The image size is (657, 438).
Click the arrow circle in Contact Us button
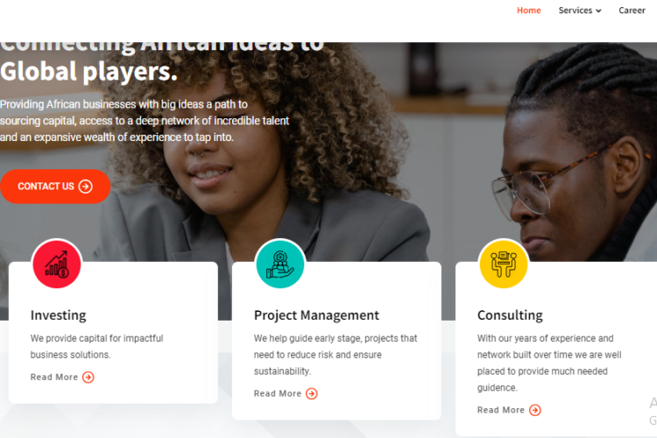click(x=86, y=187)
